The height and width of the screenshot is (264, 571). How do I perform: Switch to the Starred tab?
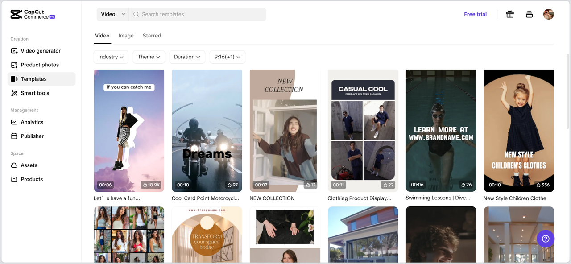[x=152, y=36]
